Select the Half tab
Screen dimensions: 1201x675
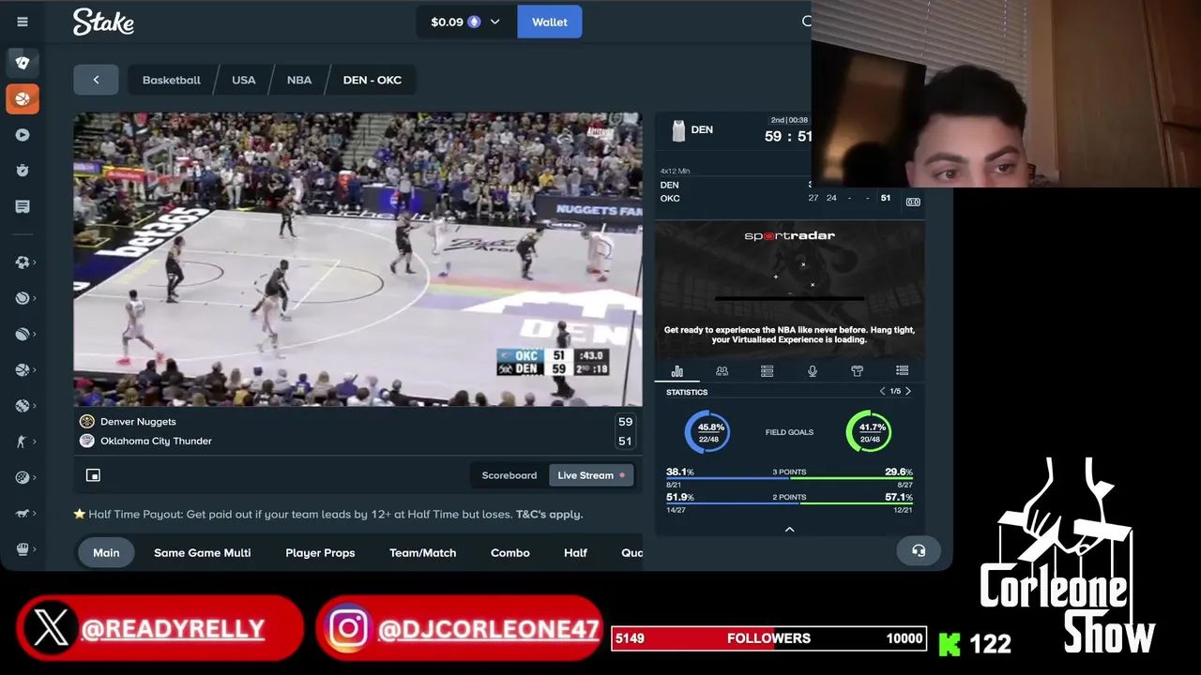(x=575, y=552)
